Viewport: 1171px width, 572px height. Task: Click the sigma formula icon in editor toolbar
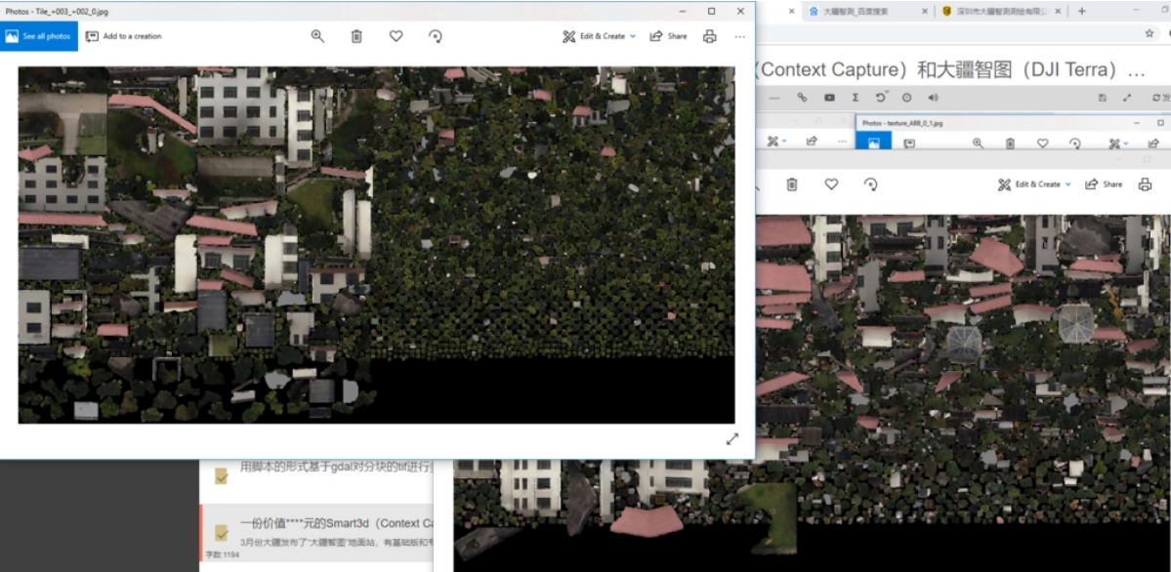pos(856,97)
